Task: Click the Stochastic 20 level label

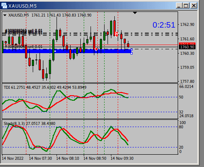Action: [181, 147]
